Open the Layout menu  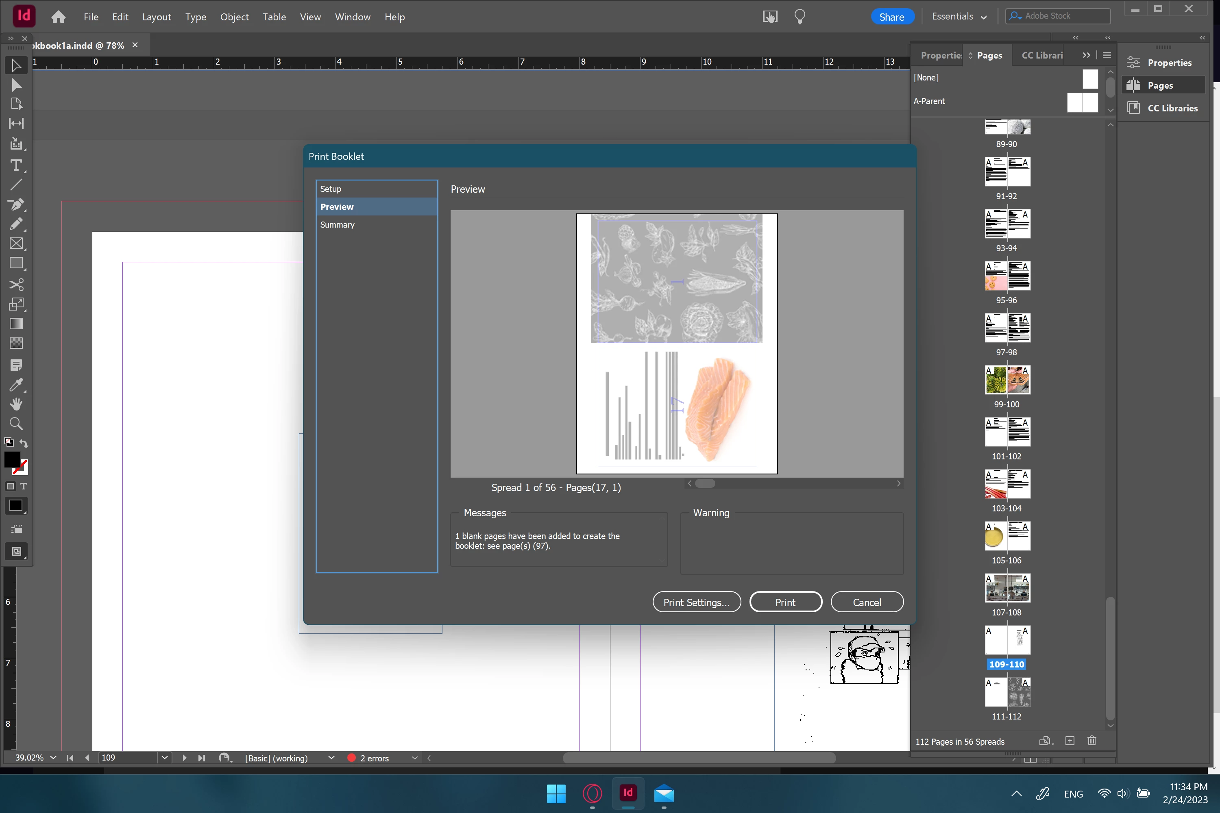tap(156, 17)
